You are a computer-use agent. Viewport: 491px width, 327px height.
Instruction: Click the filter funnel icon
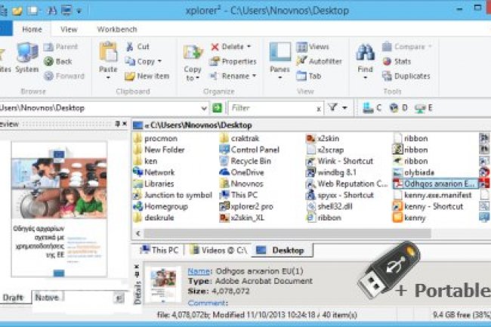coord(333,108)
